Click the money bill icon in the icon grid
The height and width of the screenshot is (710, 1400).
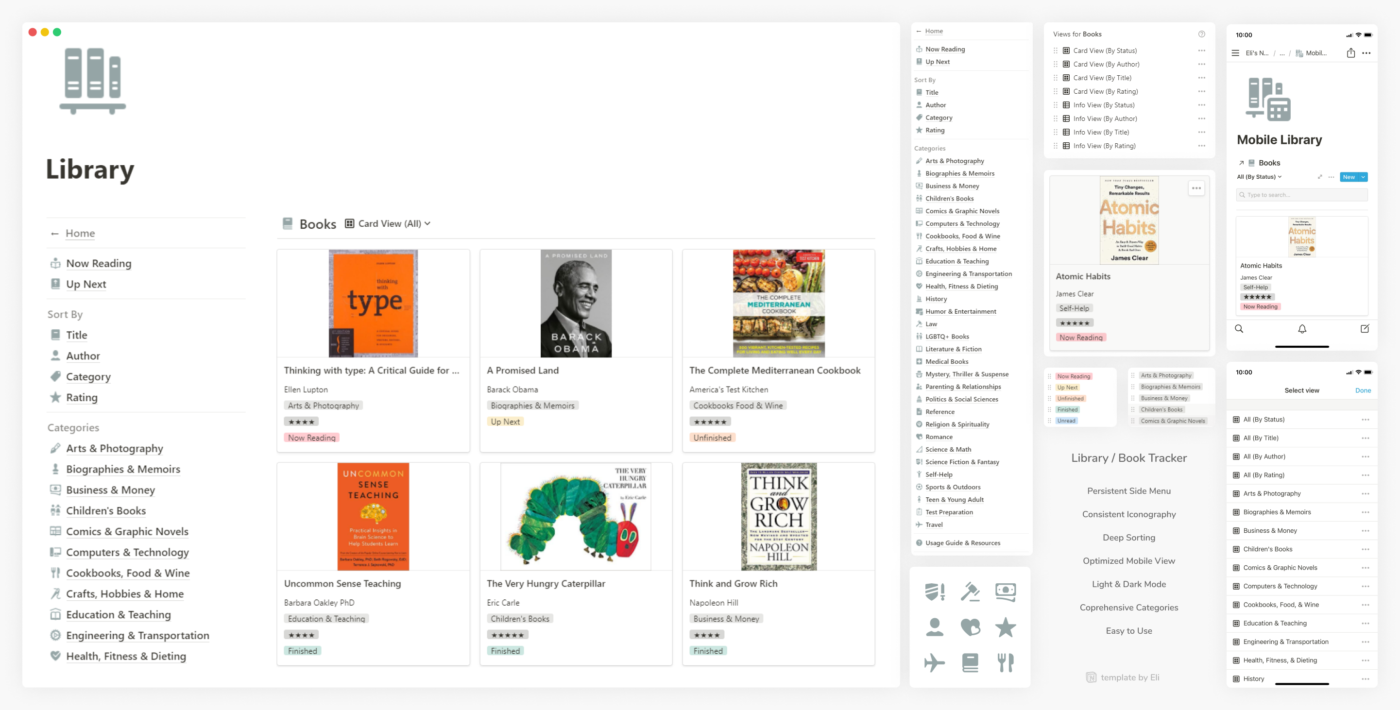tap(1007, 592)
